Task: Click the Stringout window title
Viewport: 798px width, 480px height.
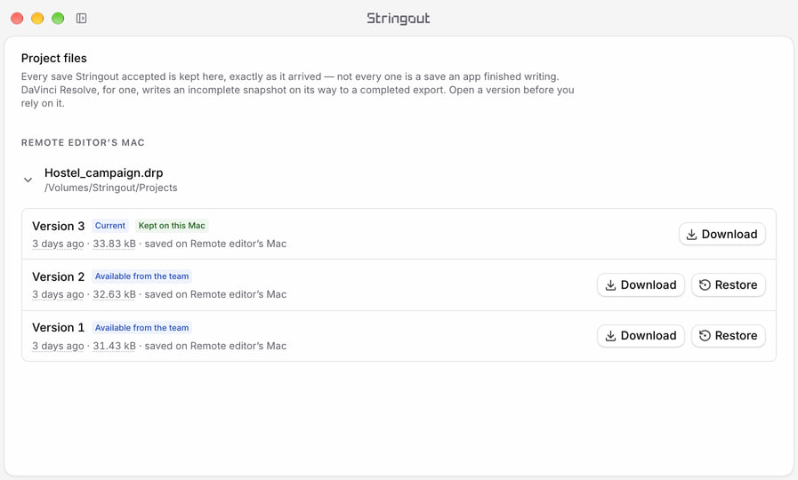Action: click(399, 19)
